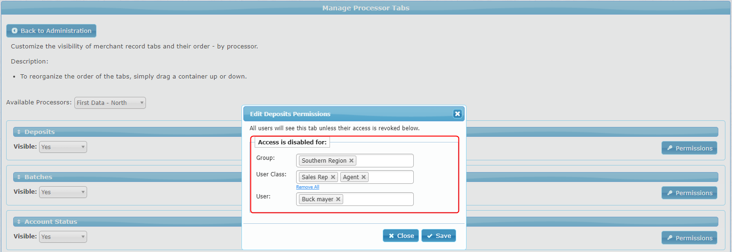
Task: Remove Buck mayer from User field
Action: 338,199
